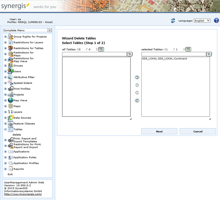
Task: Click the sort icon beside selected Tables counter
Action: coord(188,49)
